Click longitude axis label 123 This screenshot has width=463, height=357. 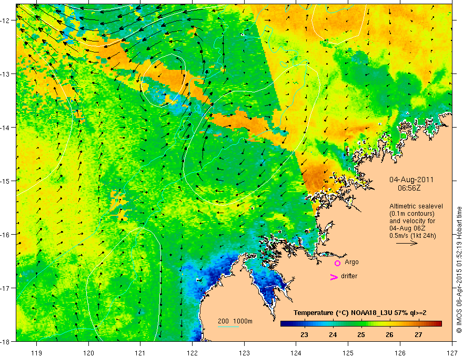pyautogui.click(x=244, y=353)
